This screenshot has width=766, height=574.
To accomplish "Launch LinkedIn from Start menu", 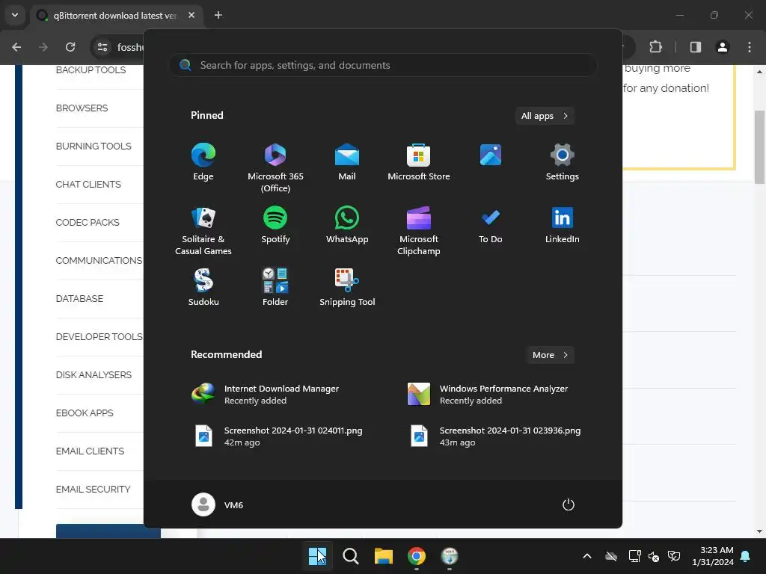I will coord(562,225).
